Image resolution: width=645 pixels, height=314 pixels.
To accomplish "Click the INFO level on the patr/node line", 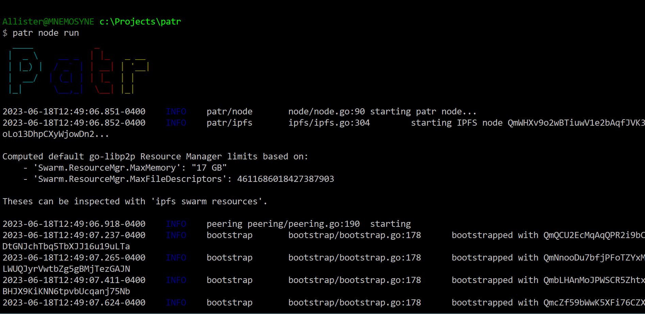I will 176,112.
